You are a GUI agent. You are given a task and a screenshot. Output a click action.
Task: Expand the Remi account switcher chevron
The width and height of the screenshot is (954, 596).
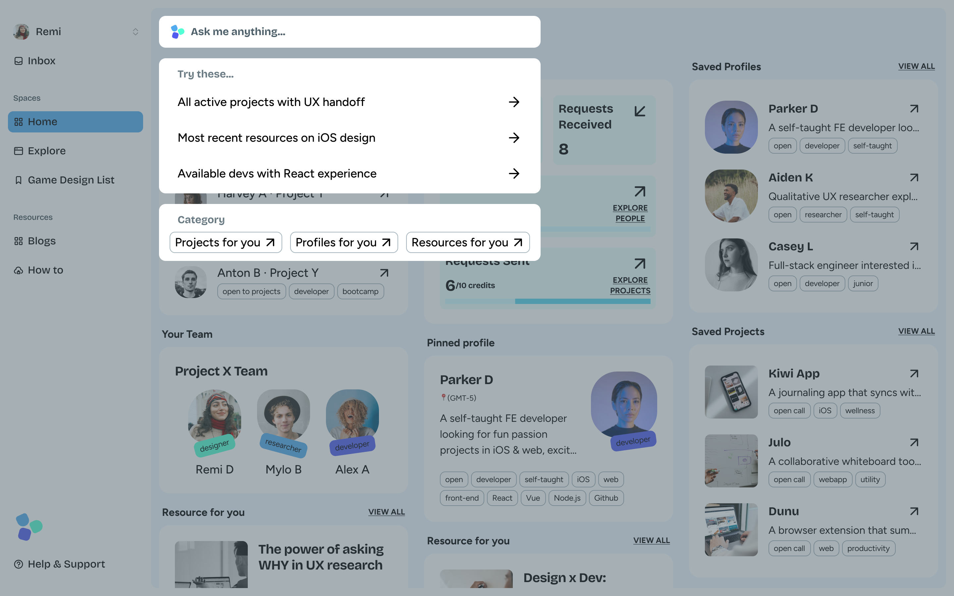135,32
